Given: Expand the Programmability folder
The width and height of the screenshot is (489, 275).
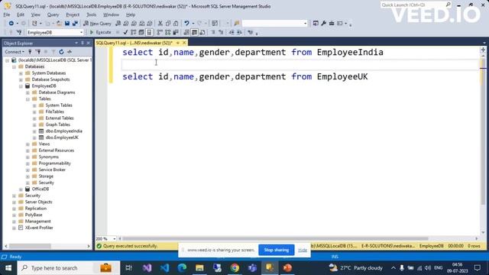Looking at the screenshot, I should 28,163.
